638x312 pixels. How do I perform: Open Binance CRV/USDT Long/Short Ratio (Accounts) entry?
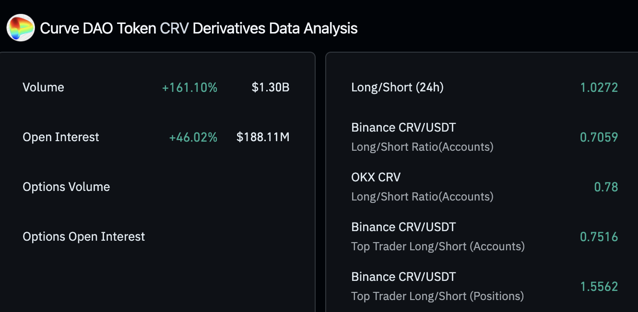tap(422, 137)
